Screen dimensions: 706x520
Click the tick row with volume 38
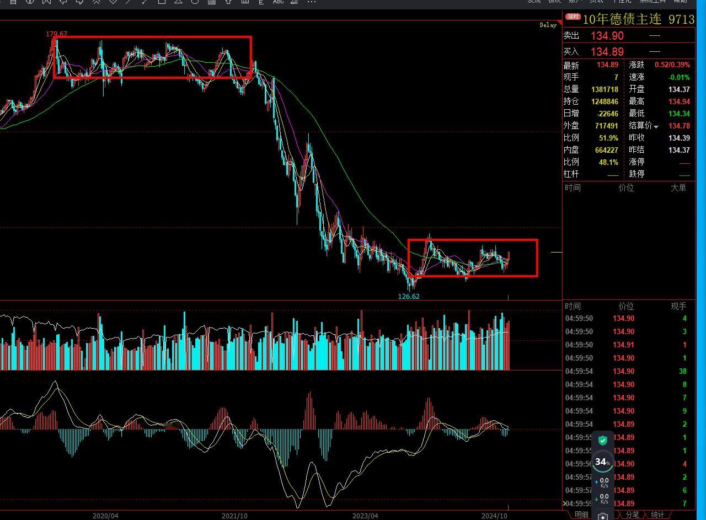tap(628, 371)
